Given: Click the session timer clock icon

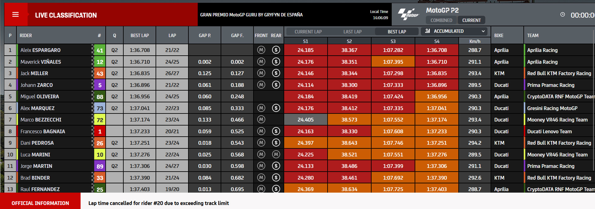Looking at the screenshot, I should click(562, 15).
